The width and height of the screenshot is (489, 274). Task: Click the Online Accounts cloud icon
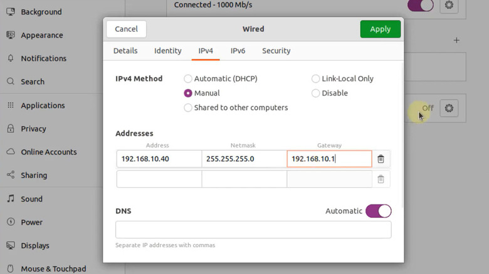click(x=11, y=152)
